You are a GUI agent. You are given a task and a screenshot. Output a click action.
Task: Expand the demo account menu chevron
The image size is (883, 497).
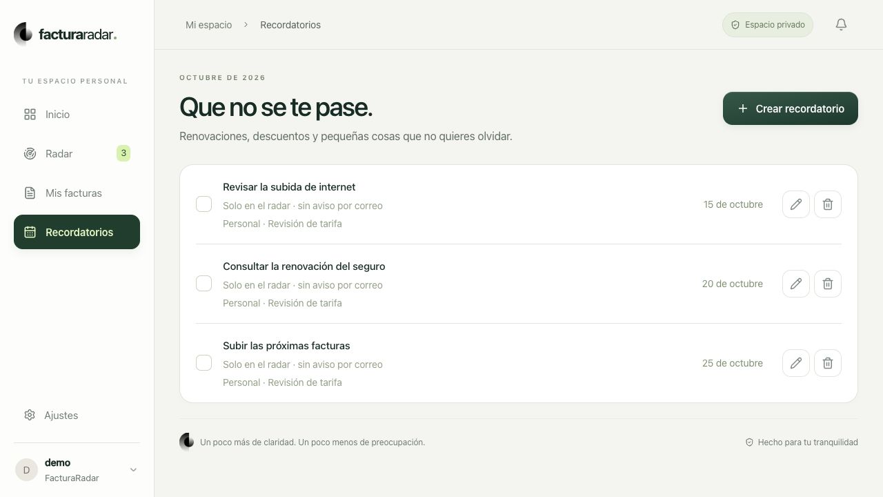133,470
